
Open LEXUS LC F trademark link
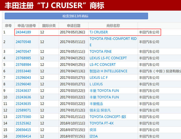point(98,78)
